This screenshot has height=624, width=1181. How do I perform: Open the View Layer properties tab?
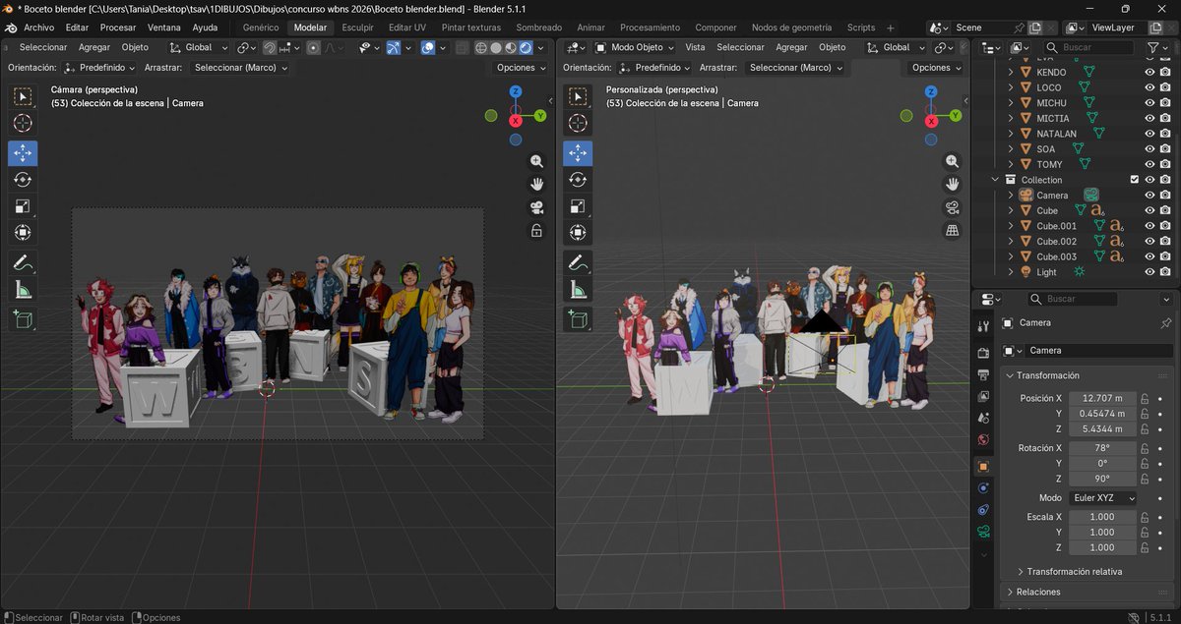click(x=983, y=396)
